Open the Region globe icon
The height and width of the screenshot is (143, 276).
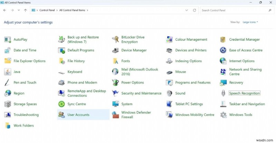click(8, 93)
